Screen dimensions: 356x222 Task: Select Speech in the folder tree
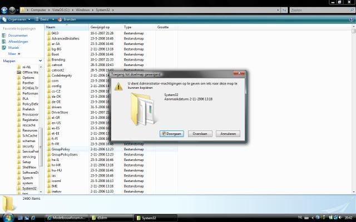coord(27,178)
